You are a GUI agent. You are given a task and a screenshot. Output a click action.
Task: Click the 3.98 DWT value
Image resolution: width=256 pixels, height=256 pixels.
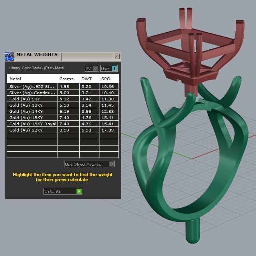point(86,111)
